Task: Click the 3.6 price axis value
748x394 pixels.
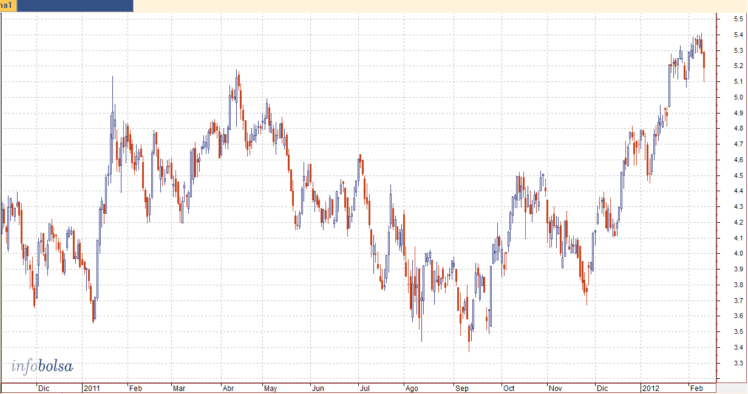Action: click(x=738, y=316)
